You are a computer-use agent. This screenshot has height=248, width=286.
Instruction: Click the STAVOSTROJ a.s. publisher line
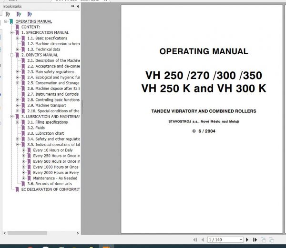[x=204, y=121]
